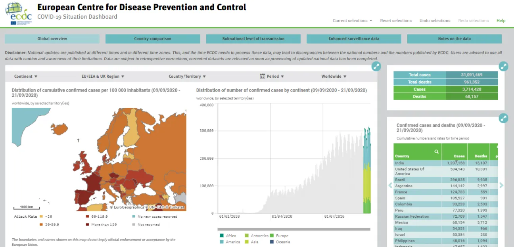Open the Help link
This screenshot has width=514, height=247.
[x=501, y=21]
